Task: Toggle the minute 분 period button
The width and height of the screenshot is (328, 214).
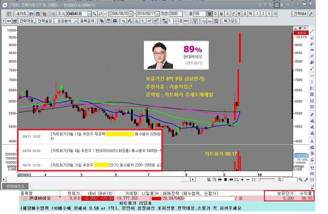Action: [x=239, y=14]
